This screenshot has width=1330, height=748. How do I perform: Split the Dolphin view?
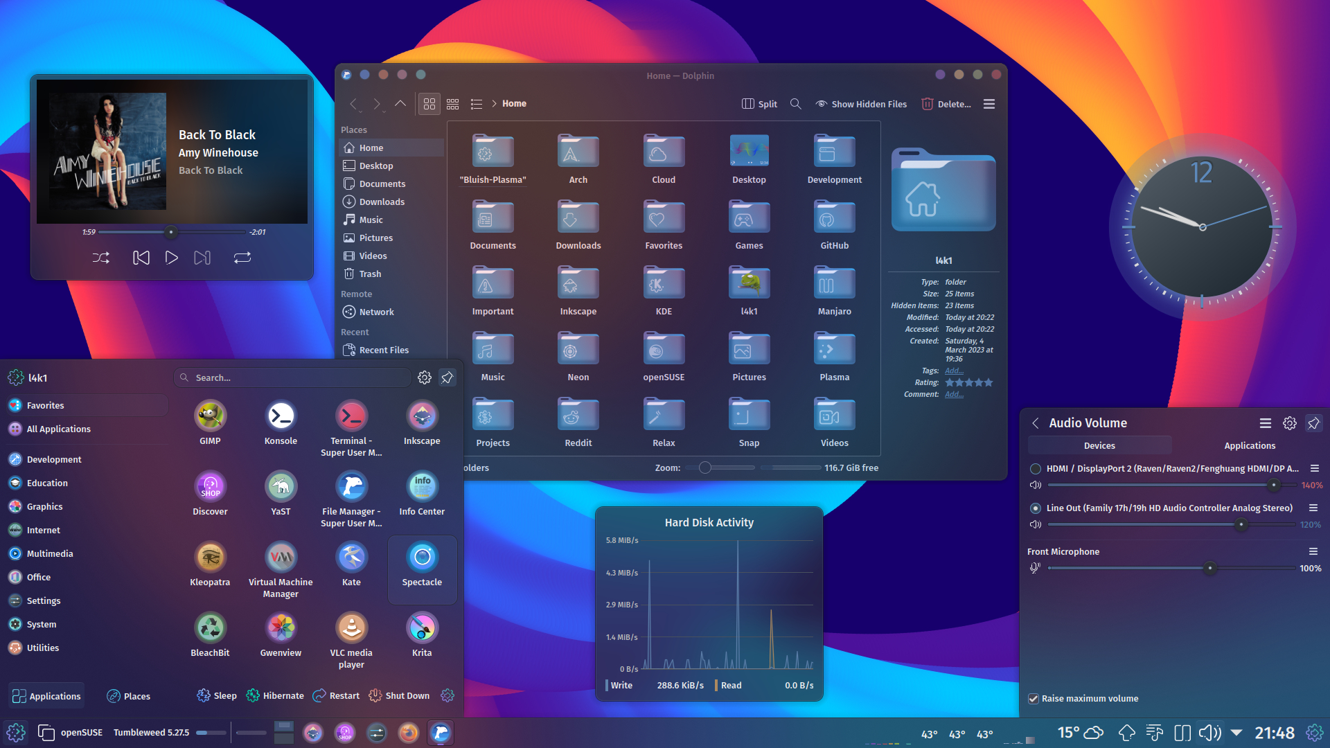tap(759, 104)
